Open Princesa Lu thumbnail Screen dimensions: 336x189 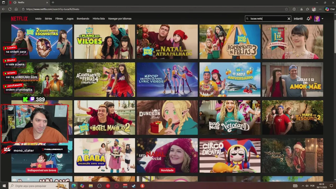click(x=293, y=42)
